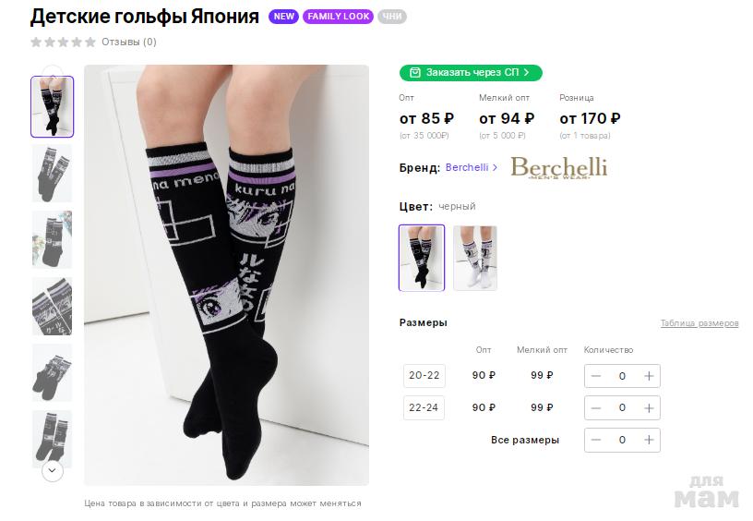The width and height of the screenshot is (753, 521).
Task: Click the green order via СП button
Action: (471, 72)
